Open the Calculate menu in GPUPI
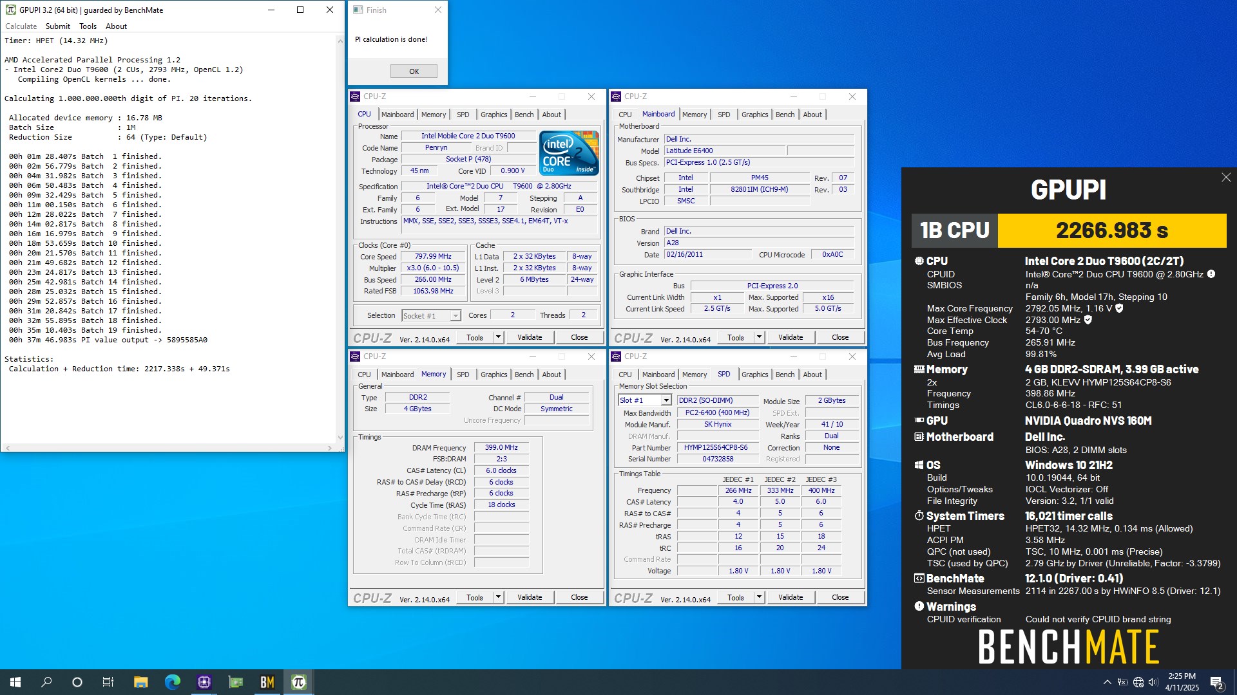Screen dimensions: 1237x695 [x=21, y=26]
